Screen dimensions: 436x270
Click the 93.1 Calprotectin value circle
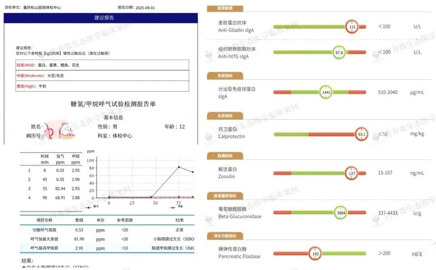(x=362, y=134)
